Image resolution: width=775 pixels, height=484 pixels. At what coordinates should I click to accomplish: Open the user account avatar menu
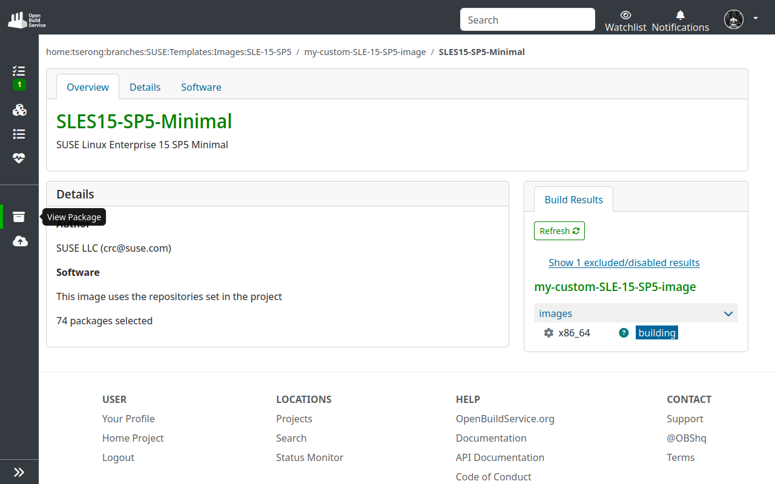pos(733,19)
